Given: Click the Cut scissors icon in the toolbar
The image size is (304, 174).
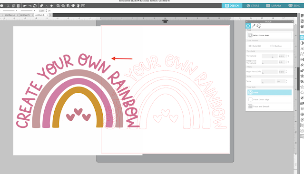Looking at the screenshot, I should pos(8,6).
